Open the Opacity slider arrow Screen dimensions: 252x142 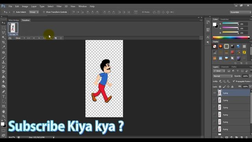(250, 76)
